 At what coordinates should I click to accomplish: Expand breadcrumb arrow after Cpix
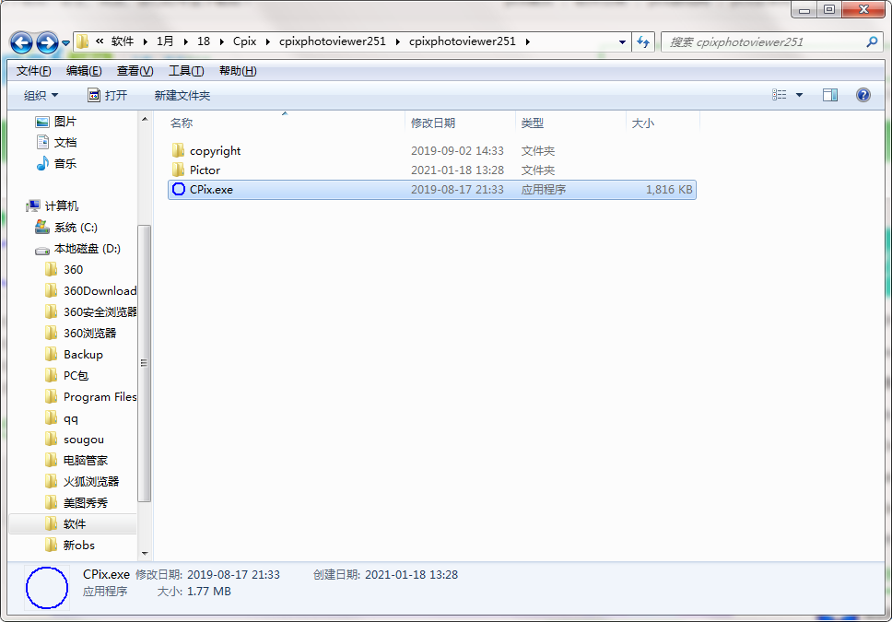267,41
